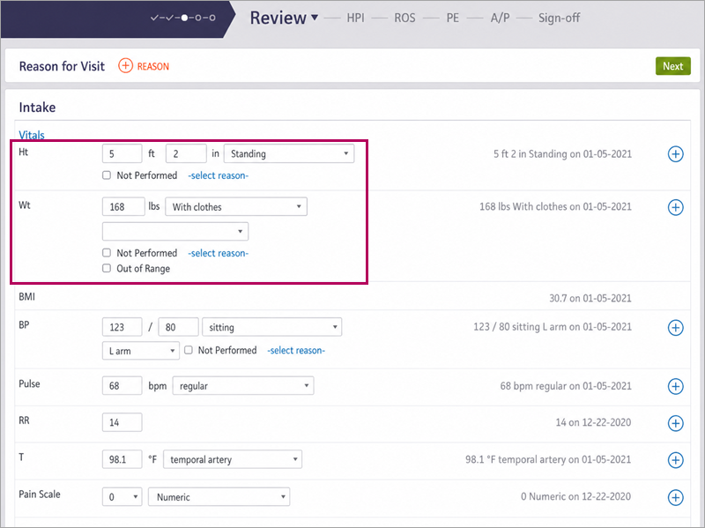Open the pain scale value dropdown
Screen dimensions: 705x528
pyautogui.click(x=122, y=497)
